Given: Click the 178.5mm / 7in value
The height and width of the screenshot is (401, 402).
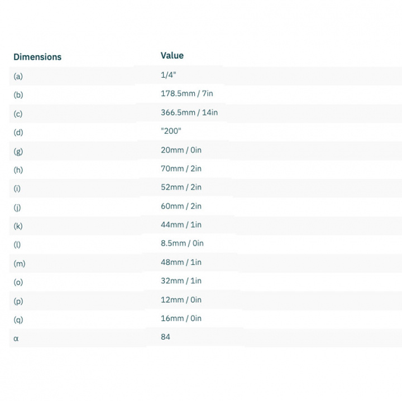Looking at the screenshot, I should pos(187,94).
